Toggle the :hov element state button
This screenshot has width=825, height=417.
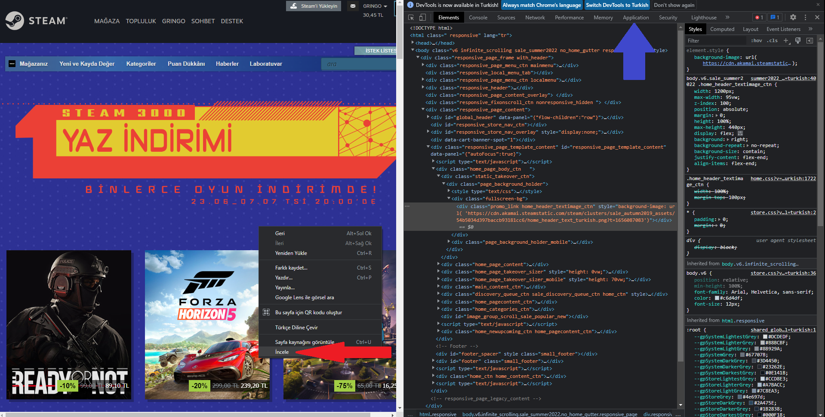[x=757, y=40]
